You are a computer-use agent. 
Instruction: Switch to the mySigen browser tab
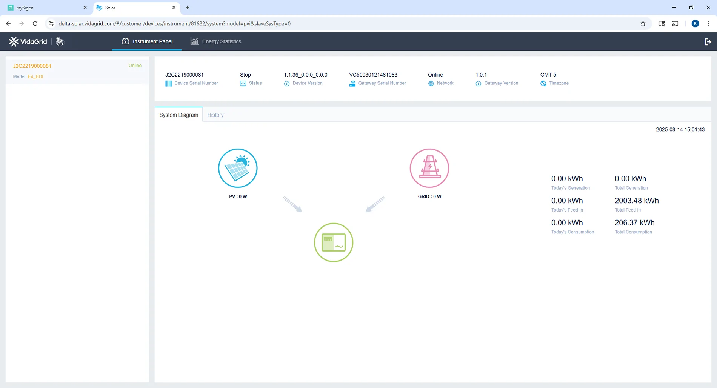[x=45, y=8]
